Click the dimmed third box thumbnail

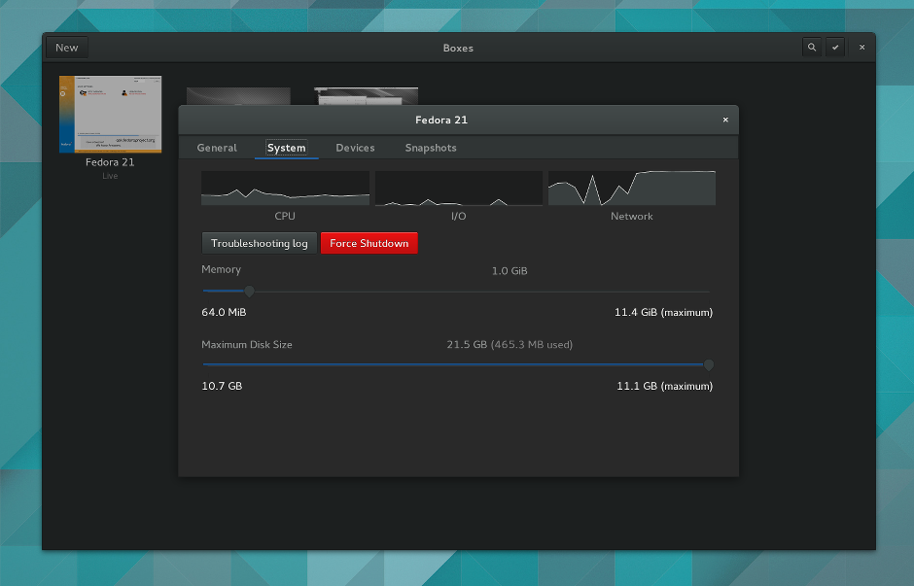click(x=366, y=96)
